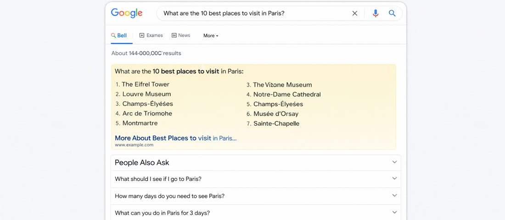The image size is (505, 220).
Task: Click the "People Also Ask" heading
Action: tap(142, 163)
